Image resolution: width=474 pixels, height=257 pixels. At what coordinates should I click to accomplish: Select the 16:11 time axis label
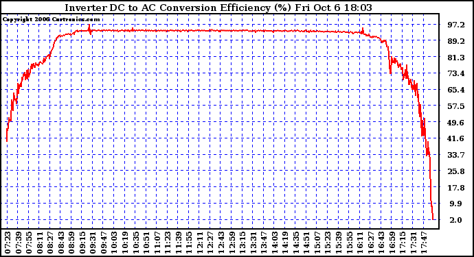tap(360, 243)
